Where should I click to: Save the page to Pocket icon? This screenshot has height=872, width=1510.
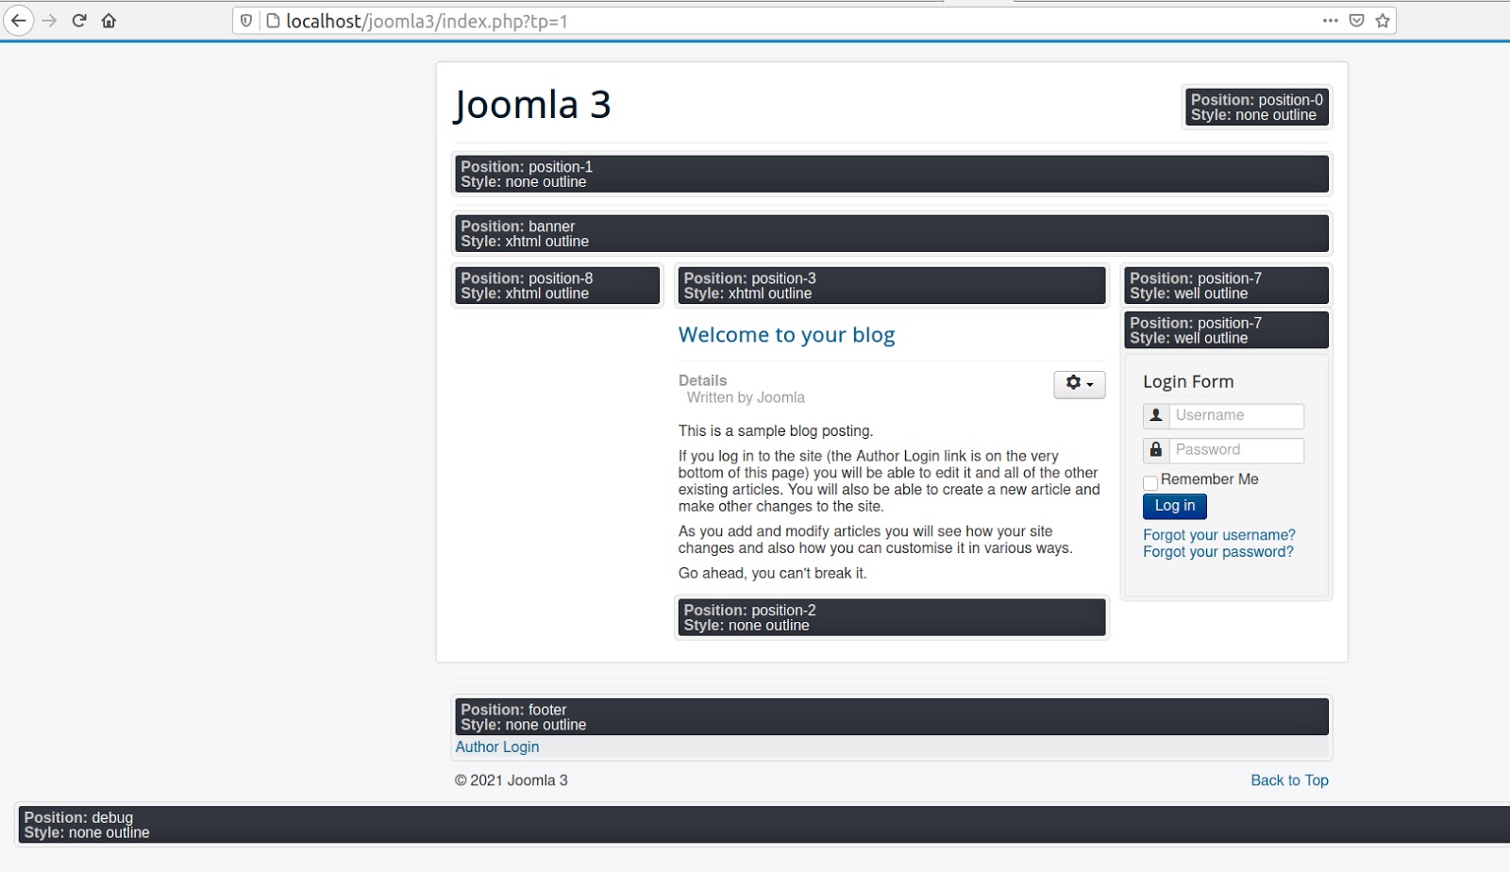[x=1356, y=20]
